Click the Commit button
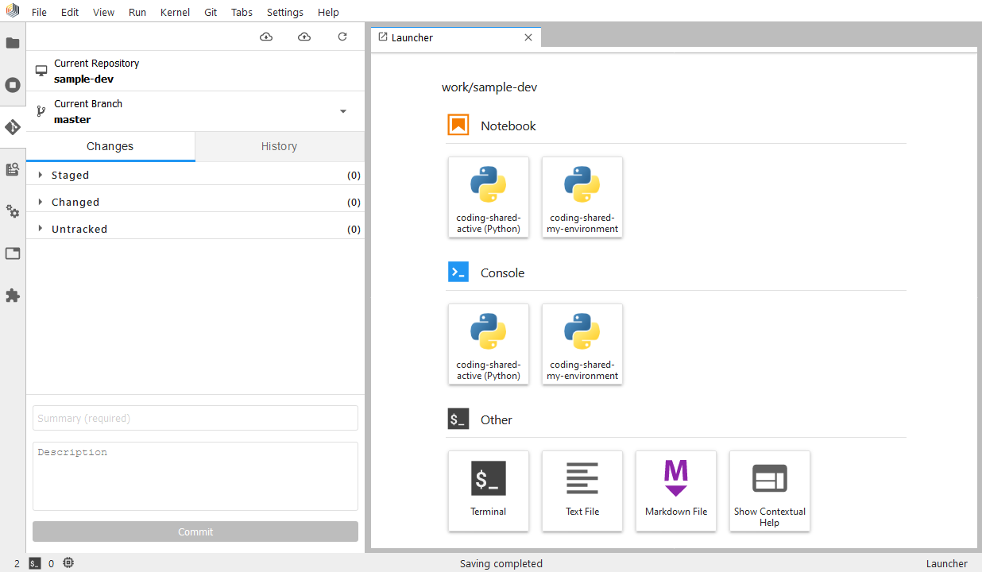Screen dimensions: 982x572 (195, 531)
